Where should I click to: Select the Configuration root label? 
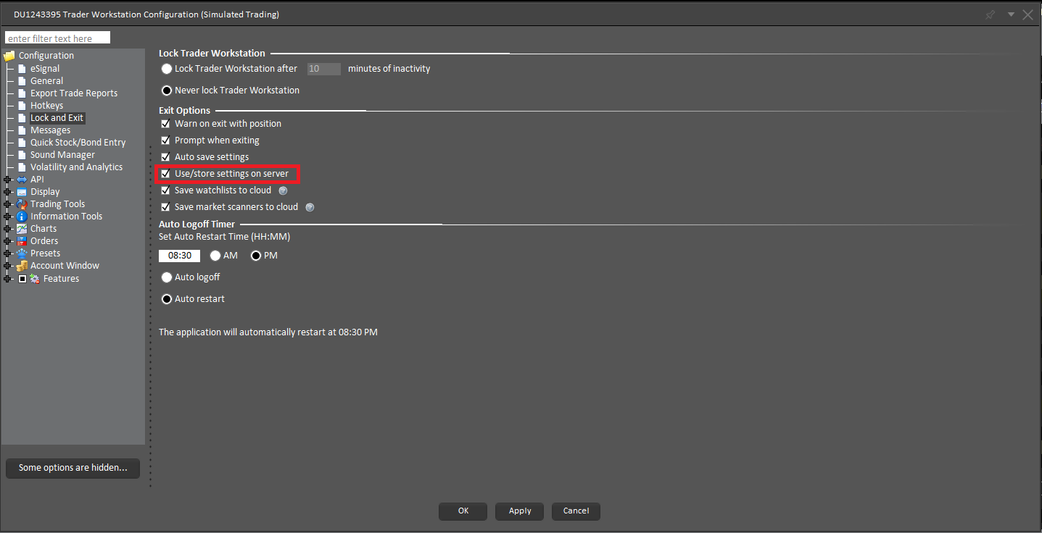46,56
